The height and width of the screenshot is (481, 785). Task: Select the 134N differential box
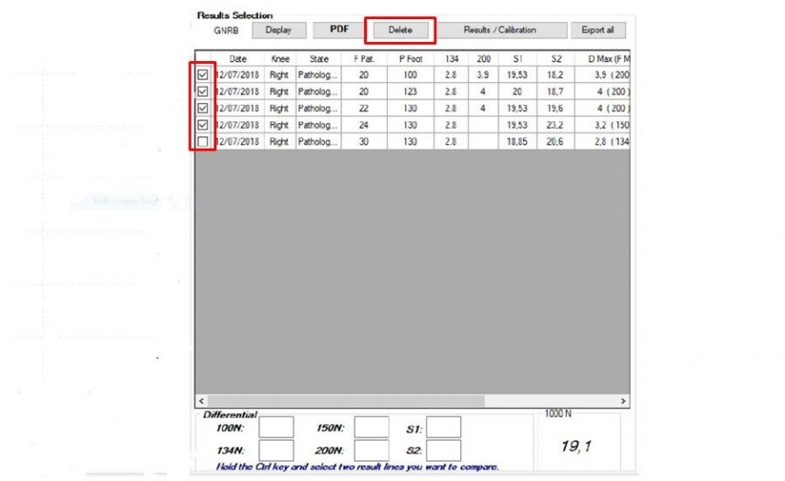point(277,451)
